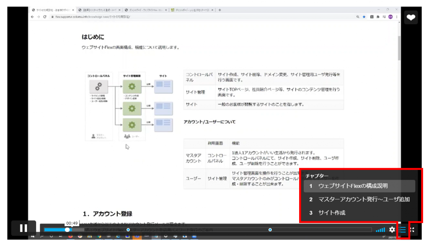This screenshot has width=429, height=247.
Task: Toggle the chapters list icon
Action: pyautogui.click(x=403, y=229)
